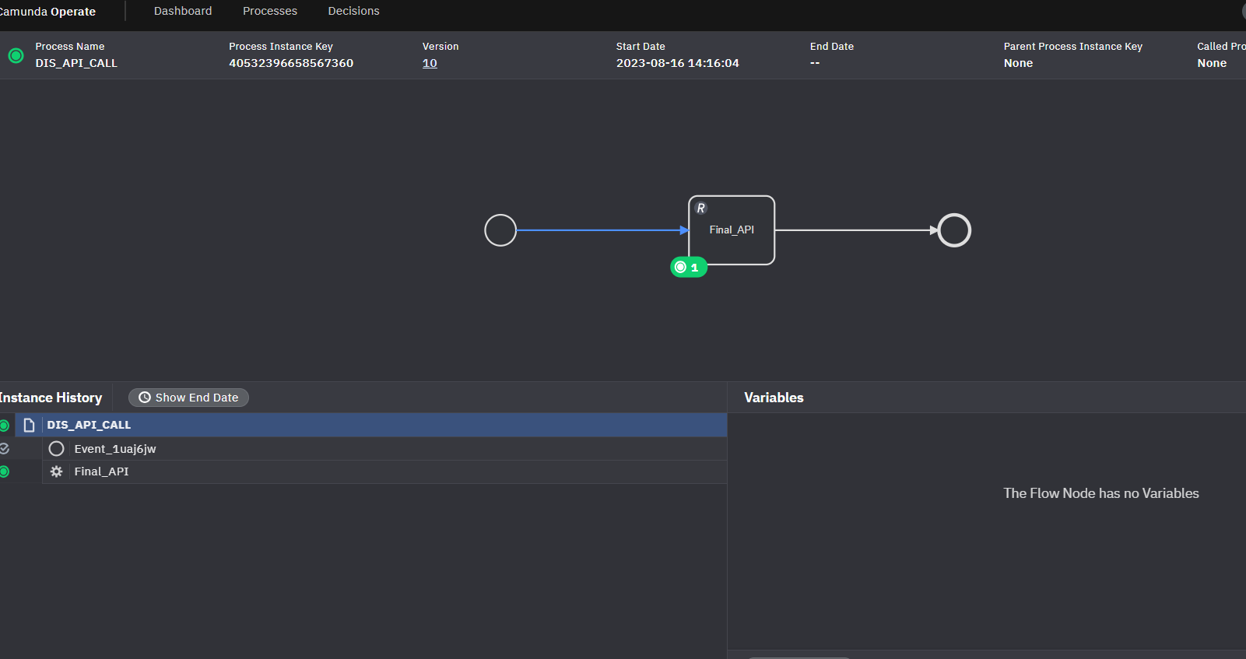This screenshot has width=1246, height=659.
Task: Open the Dashboard tab
Action: coord(183,11)
